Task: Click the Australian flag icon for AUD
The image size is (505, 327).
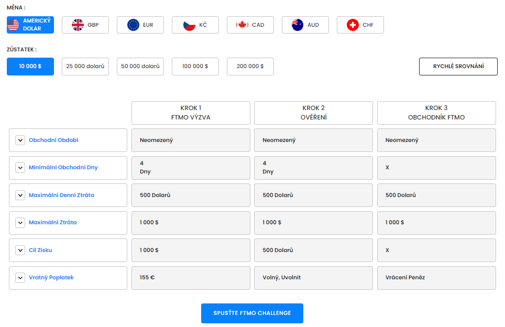Action: (298, 25)
